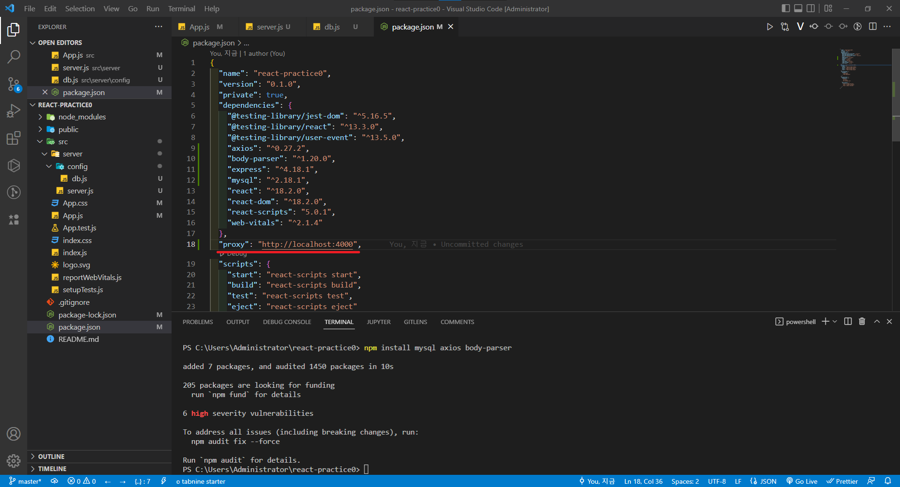Click the UTF-8 encoding indicator

coord(717,481)
